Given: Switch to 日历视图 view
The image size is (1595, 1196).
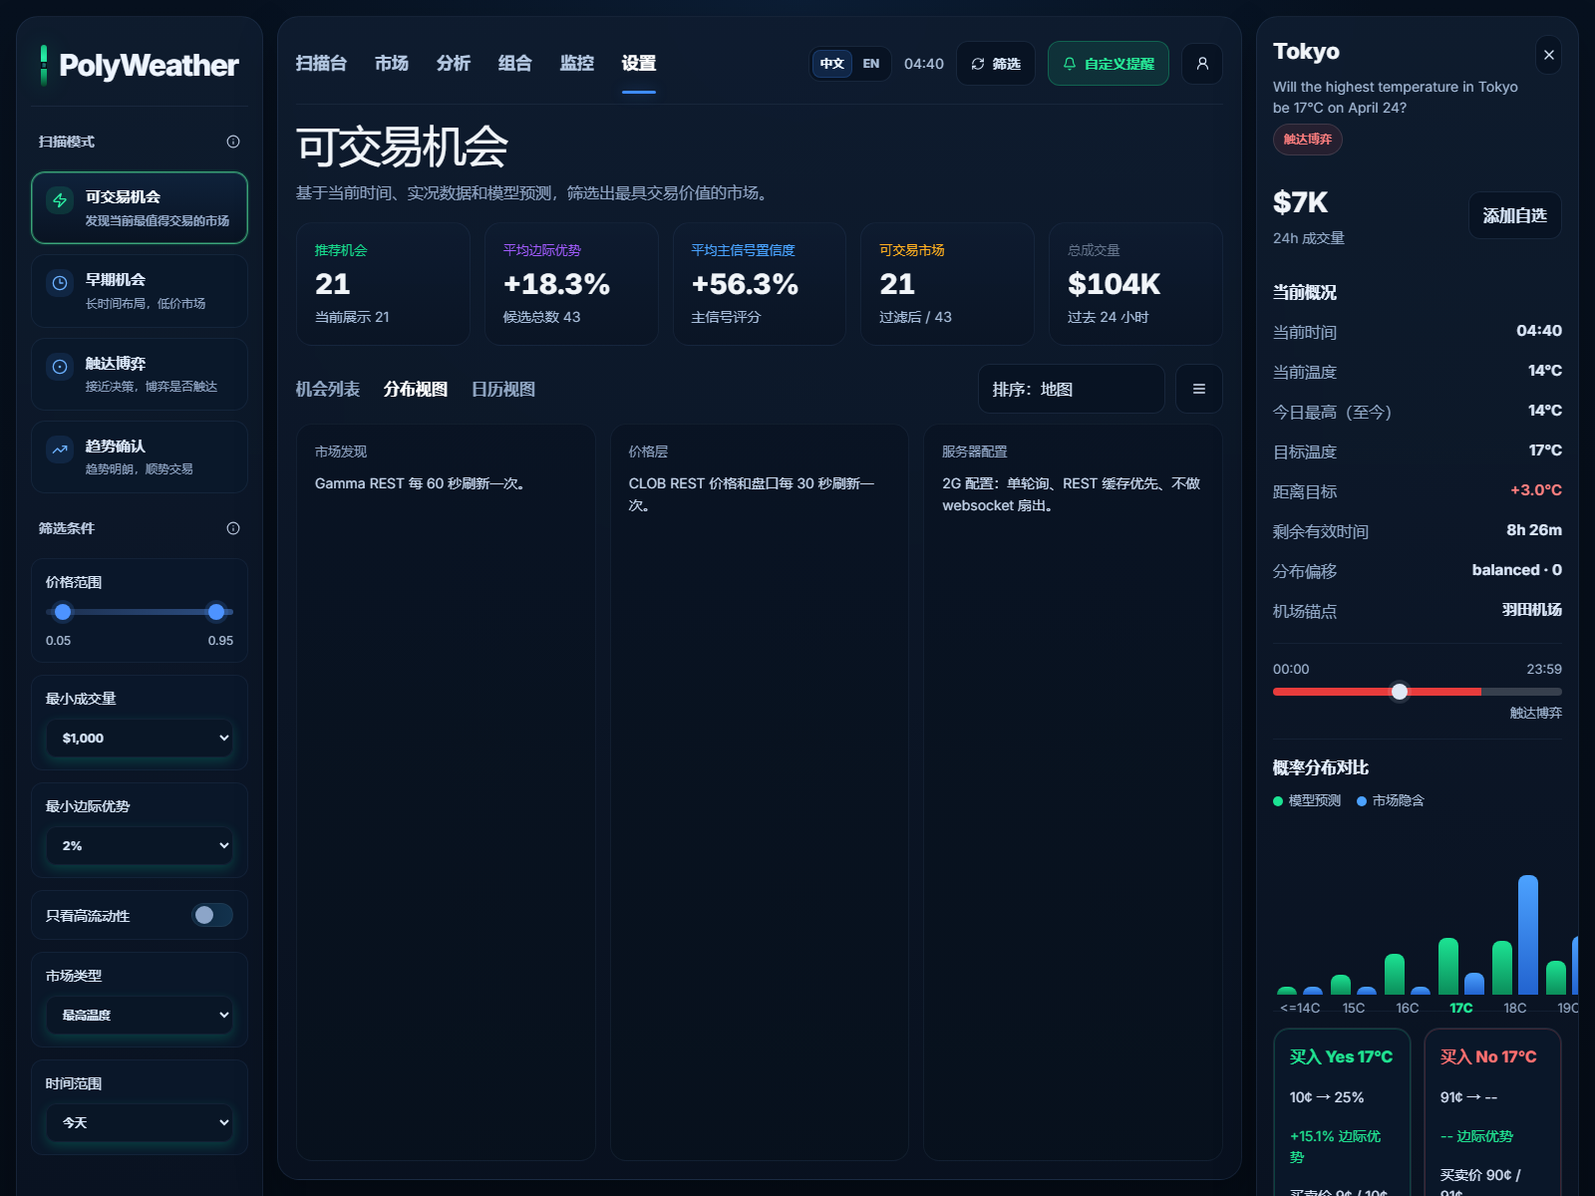Looking at the screenshot, I should tap(503, 390).
